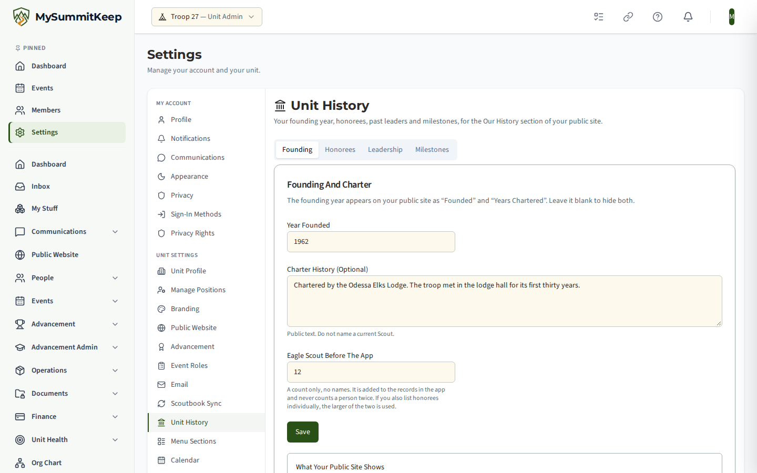
Task: Open Unit Profile settings
Action: click(206, 271)
